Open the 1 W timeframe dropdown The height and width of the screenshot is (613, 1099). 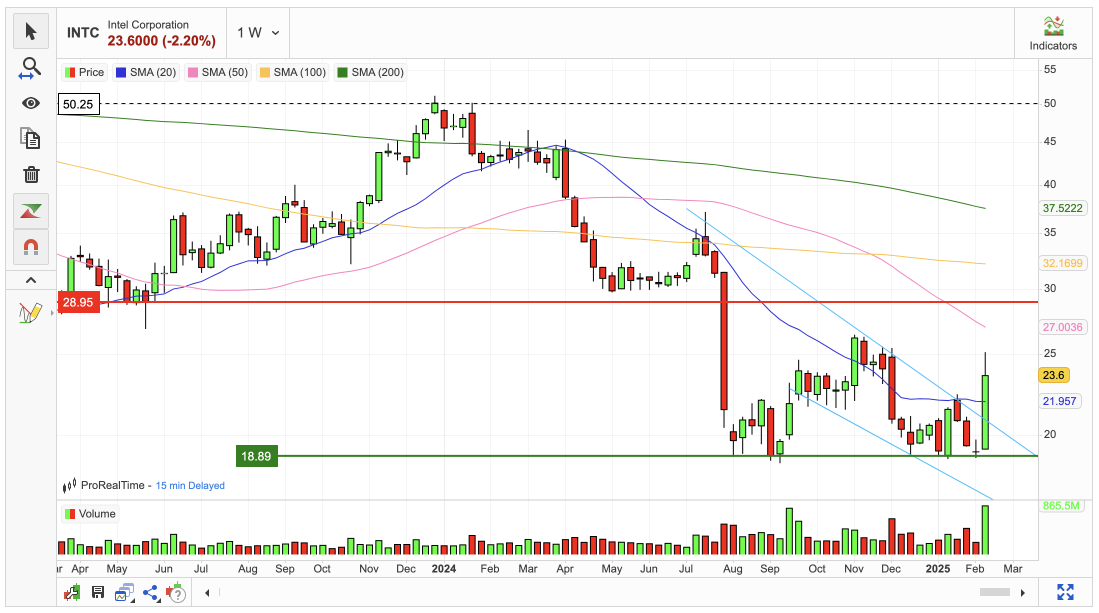[258, 33]
